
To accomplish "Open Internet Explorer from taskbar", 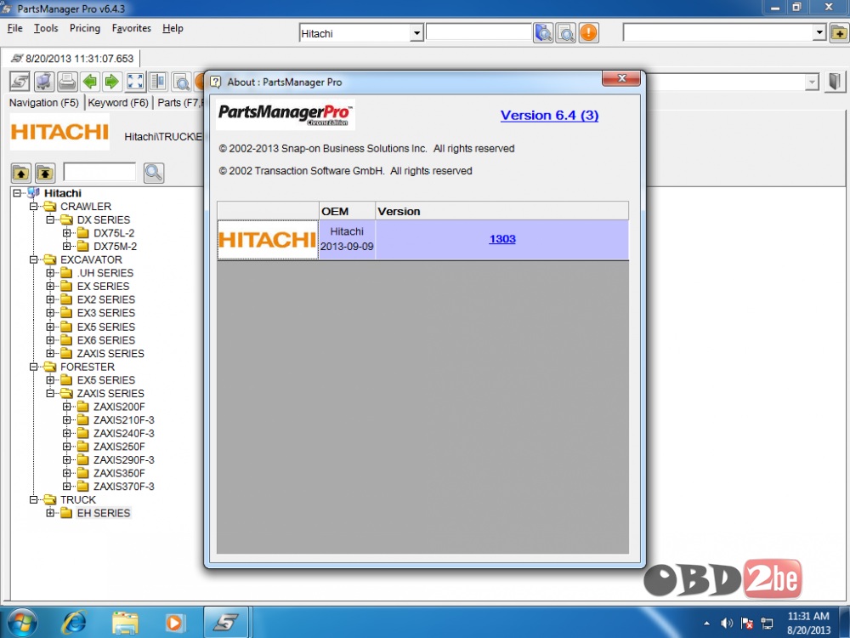I will pos(74,623).
